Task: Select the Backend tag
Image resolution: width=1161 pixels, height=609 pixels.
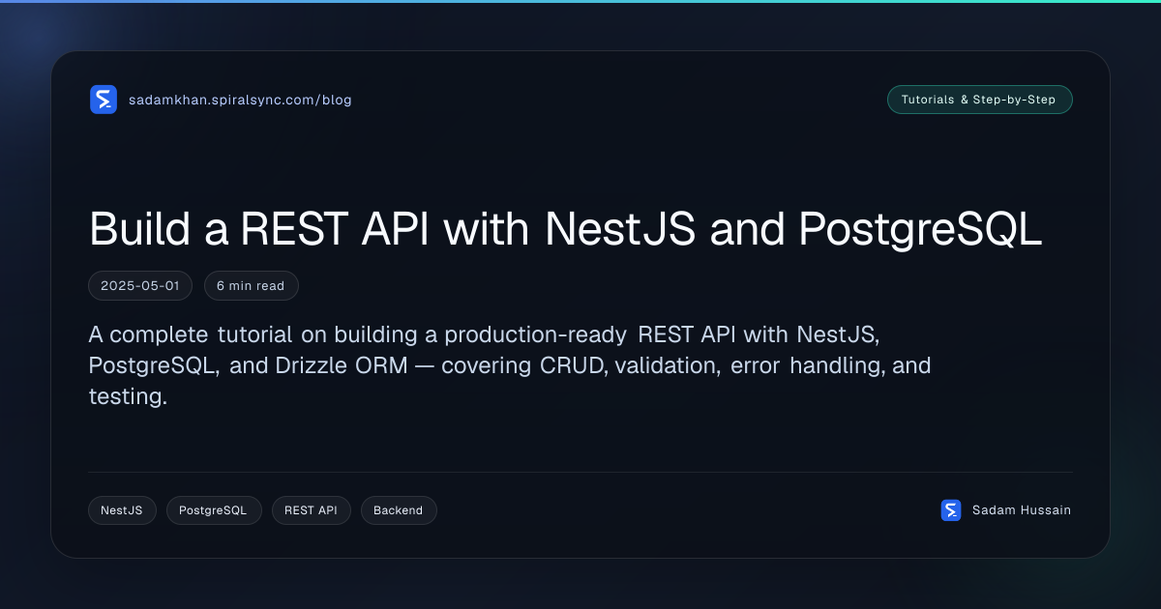Action: click(399, 510)
